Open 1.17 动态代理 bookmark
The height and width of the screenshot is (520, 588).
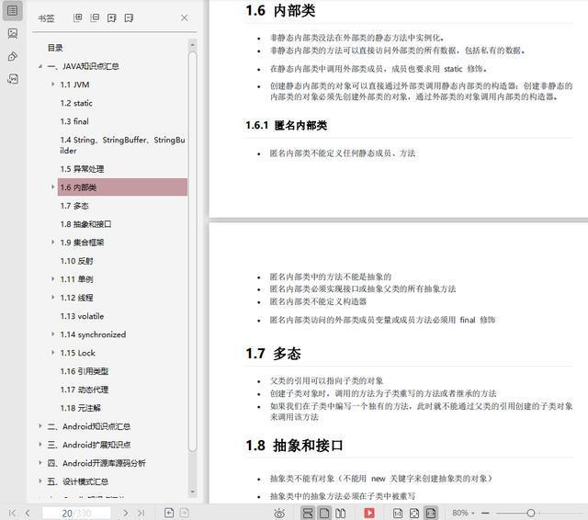(x=84, y=390)
